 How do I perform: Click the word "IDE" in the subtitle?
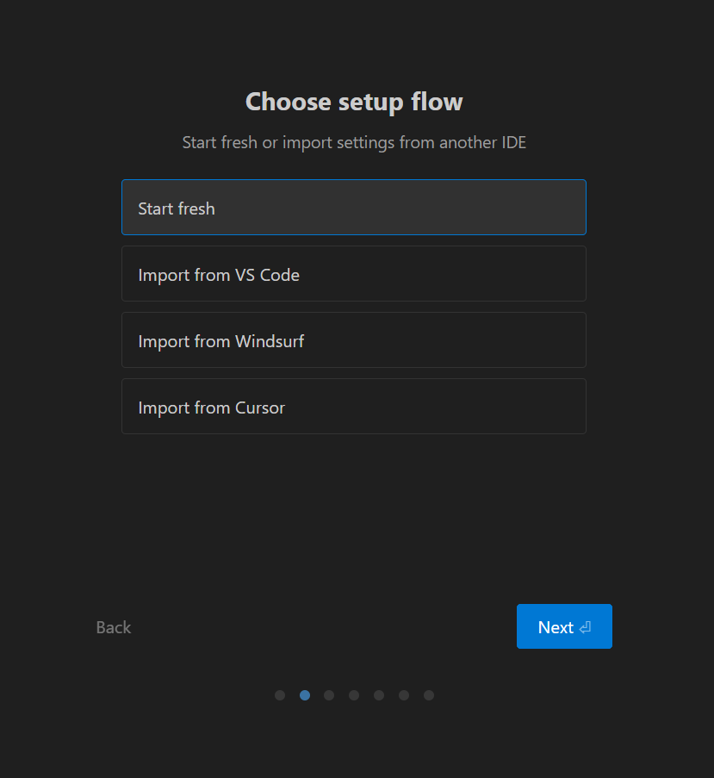[x=513, y=142]
